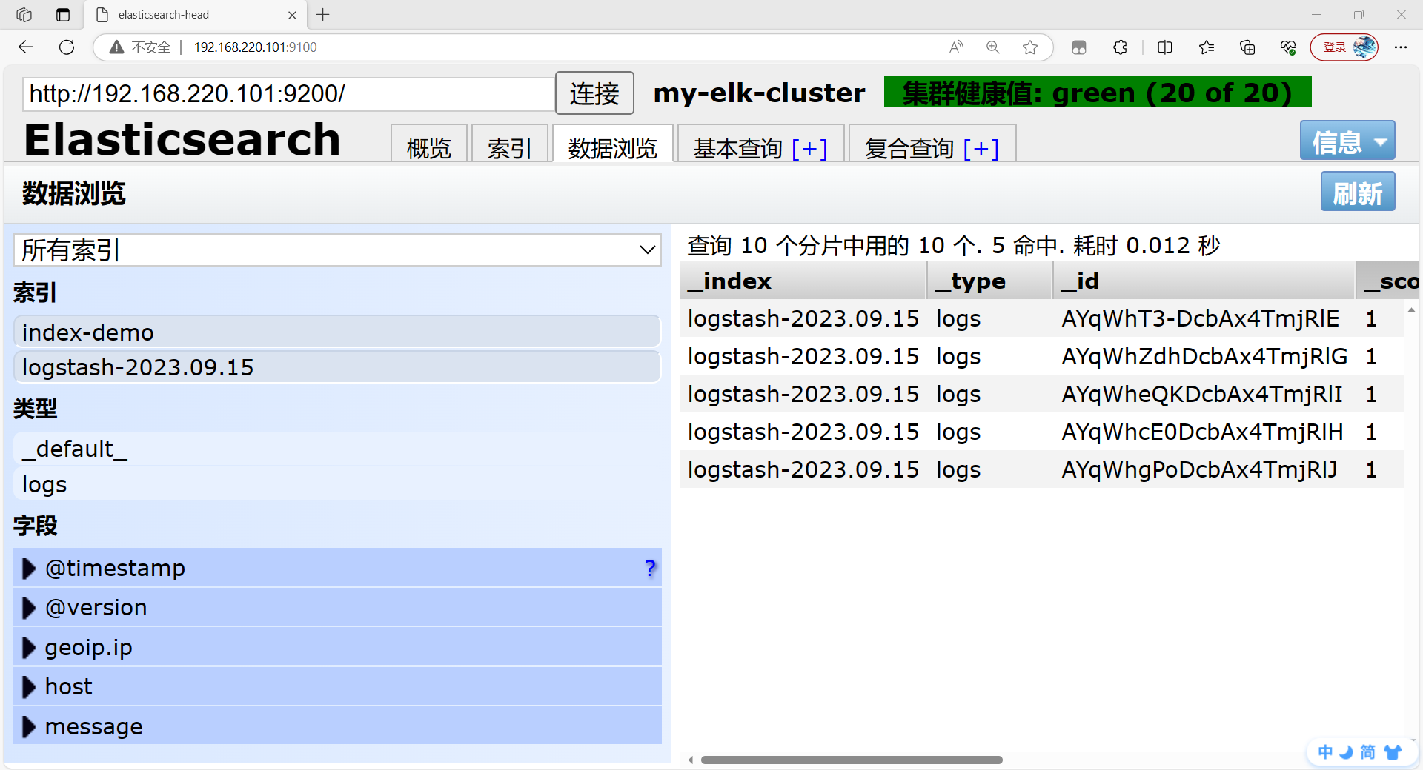Image resolution: width=1423 pixels, height=770 pixels.
Task: Open the not-secure warning icon in address bar
Action: coord(116,47)
